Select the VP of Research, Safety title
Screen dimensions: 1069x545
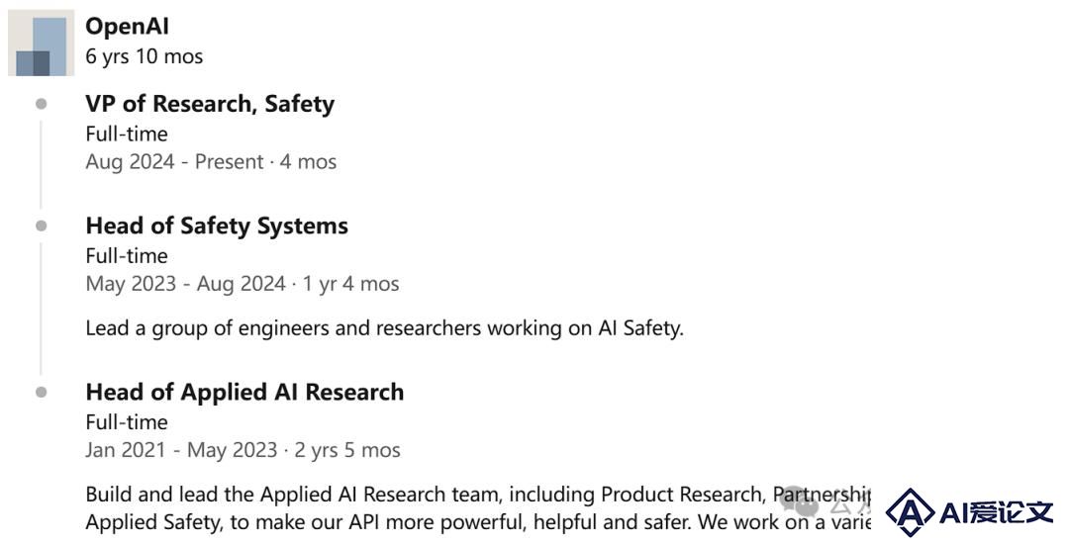point(210,104)
